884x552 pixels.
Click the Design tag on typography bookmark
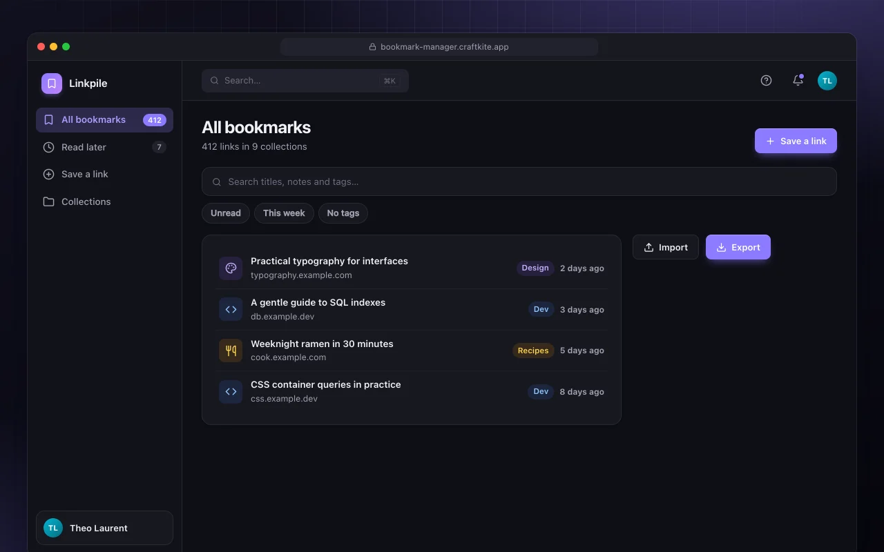535,268
